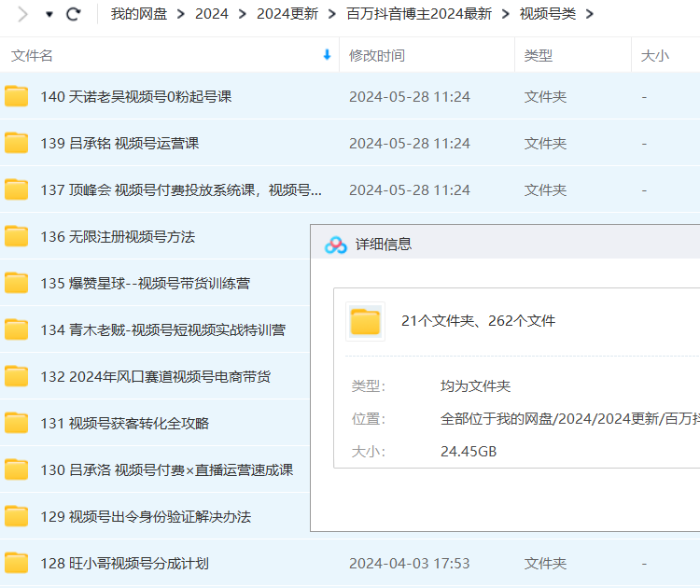
Task: Expand the chevron after 视频号类 breadcrumb
Action: point(589,14)
